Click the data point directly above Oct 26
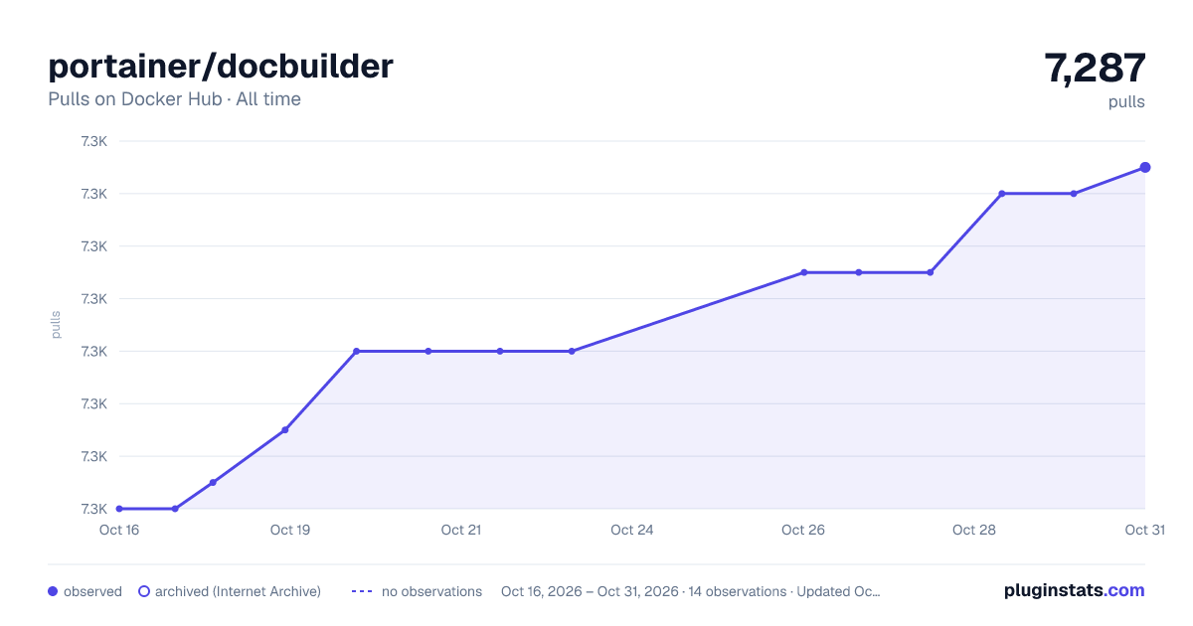1193x626 pixels. click(803, 272)
